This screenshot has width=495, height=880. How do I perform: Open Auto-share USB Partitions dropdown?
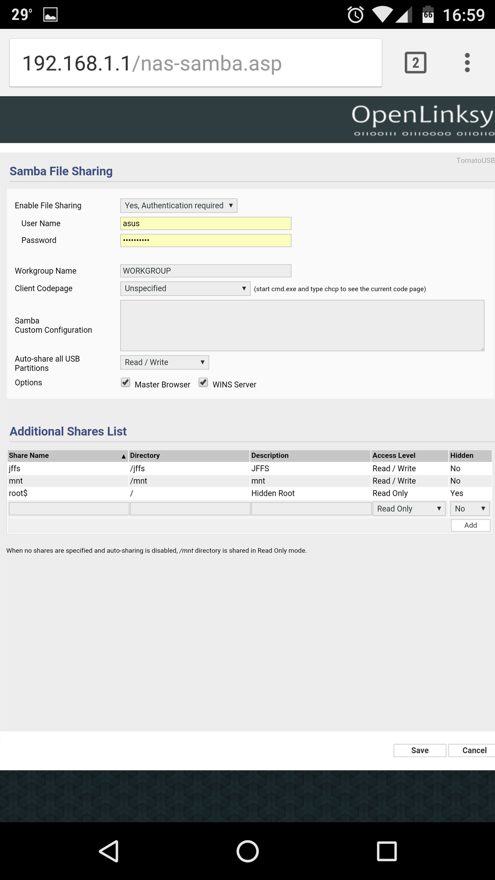[x=164, y=362]
